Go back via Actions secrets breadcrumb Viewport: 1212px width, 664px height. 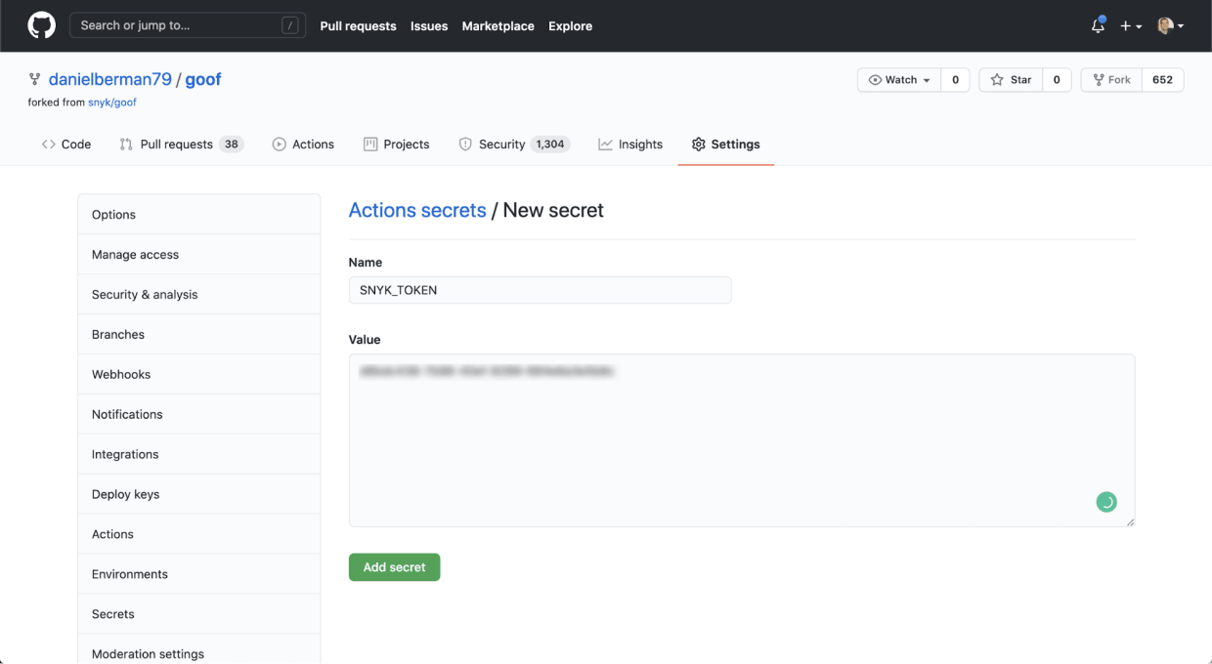417,210
